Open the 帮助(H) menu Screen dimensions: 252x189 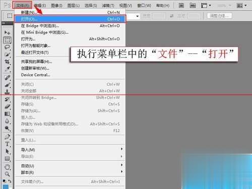(x=163, y=6)
